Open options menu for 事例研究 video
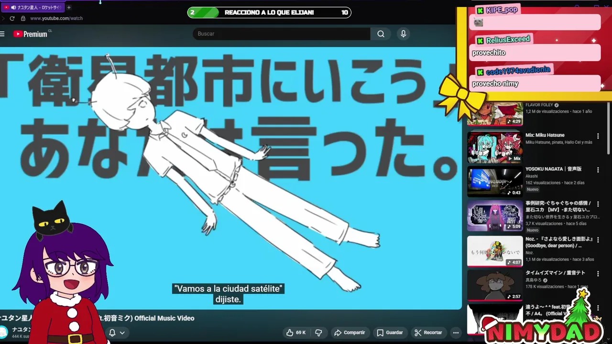 tap(598, 204)
